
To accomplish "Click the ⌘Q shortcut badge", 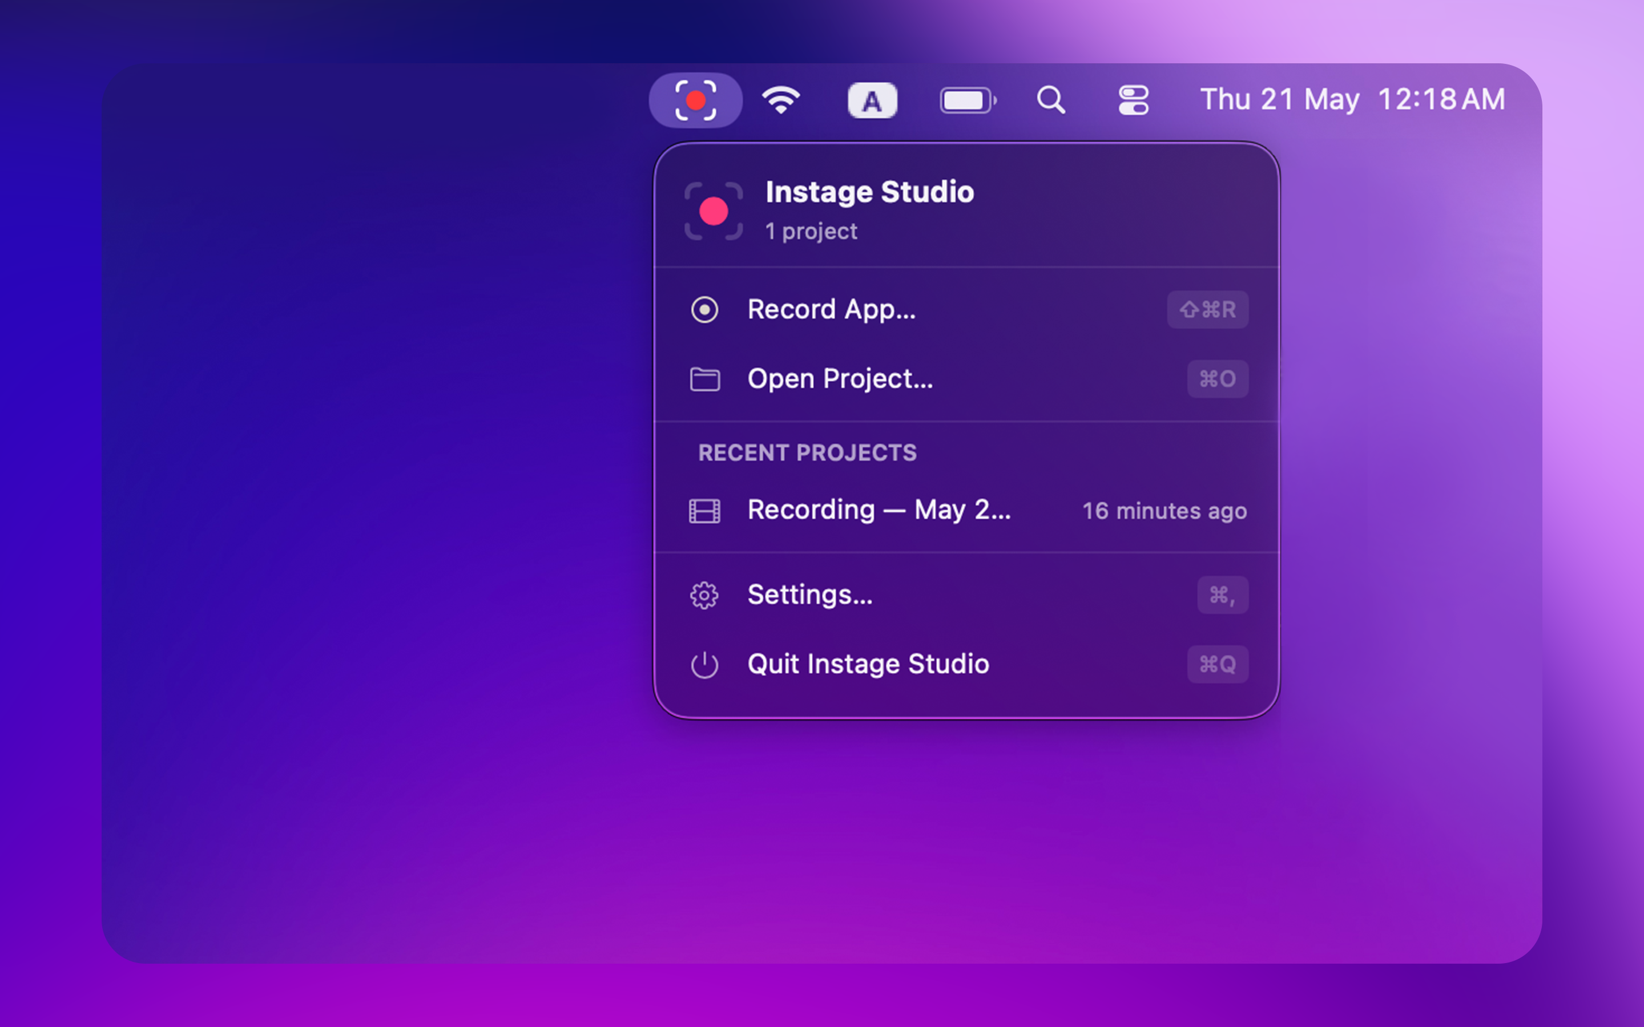I will click(x=1218, y=664).
